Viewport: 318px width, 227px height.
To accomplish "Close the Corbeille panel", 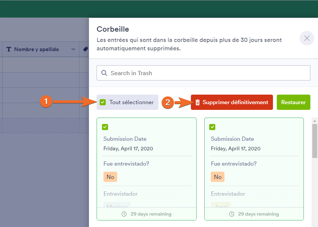I will click(x=307, y=38).
